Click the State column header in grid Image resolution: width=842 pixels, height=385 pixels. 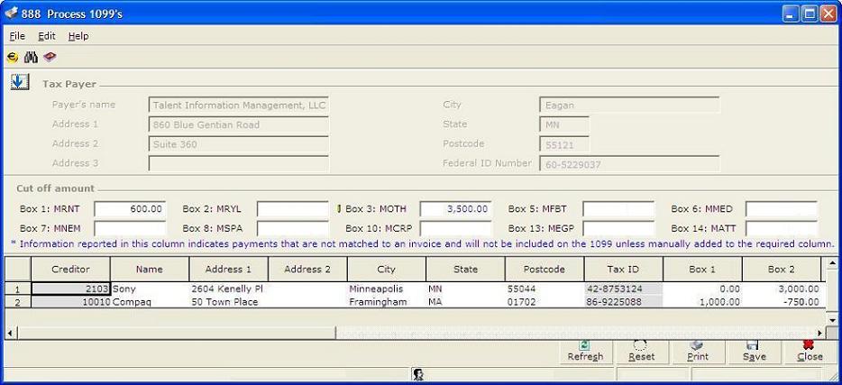coord(465,269)
